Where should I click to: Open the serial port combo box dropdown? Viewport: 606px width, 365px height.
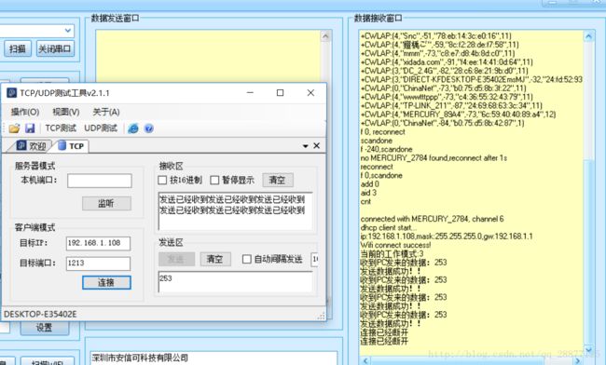pyautogui.click(x=68, y=30)
